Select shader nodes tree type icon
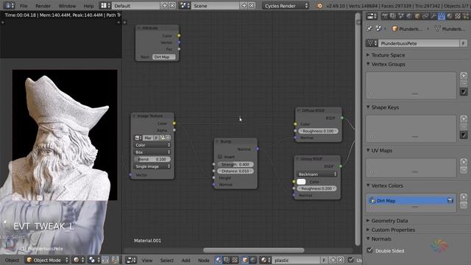The width and height of the screenshot is (471, 265). (219, 260)
